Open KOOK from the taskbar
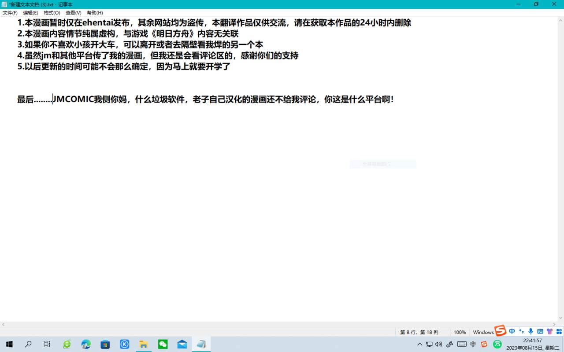The image size is (564, 352). pyautogui.click(x=125, y=344)
